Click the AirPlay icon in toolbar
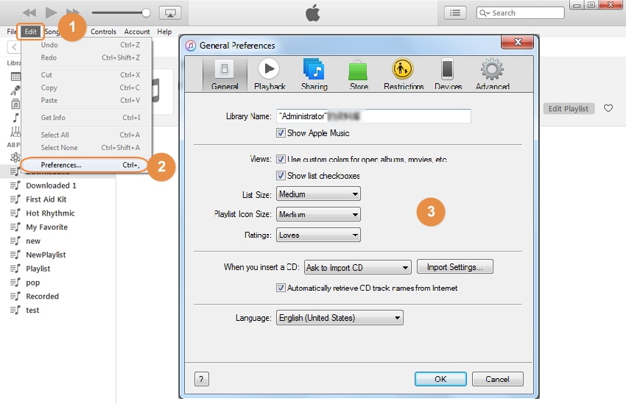This screenshot has width=626, height=404. coord(170,13)
